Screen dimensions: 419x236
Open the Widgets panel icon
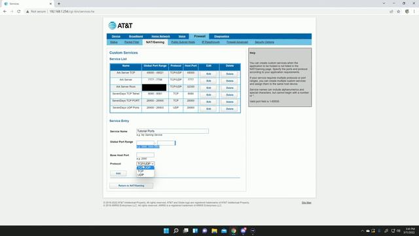[195, 231]
